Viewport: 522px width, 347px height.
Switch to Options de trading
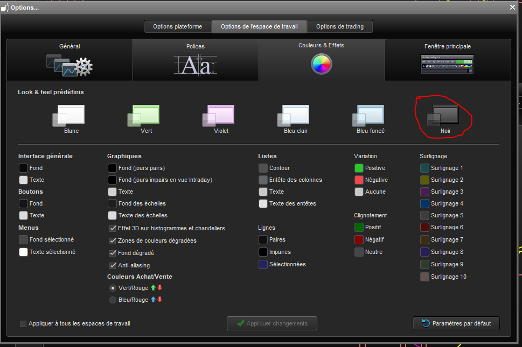(x=340, y=26)
